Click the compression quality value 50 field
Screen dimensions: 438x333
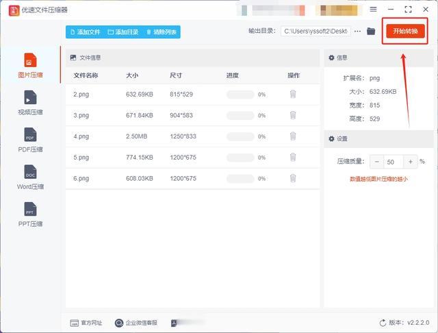pyautogui.click(x=394, y=162)
